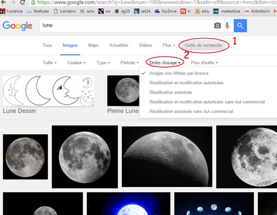Open the Type filter dropdown

pyautogui.click(x=103, y=63)
